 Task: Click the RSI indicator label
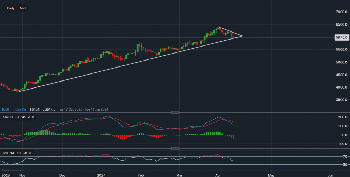coord(5,153)
